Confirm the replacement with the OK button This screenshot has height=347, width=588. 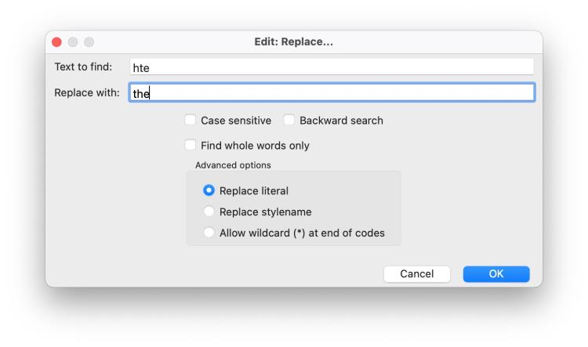[x=496, y=273]
